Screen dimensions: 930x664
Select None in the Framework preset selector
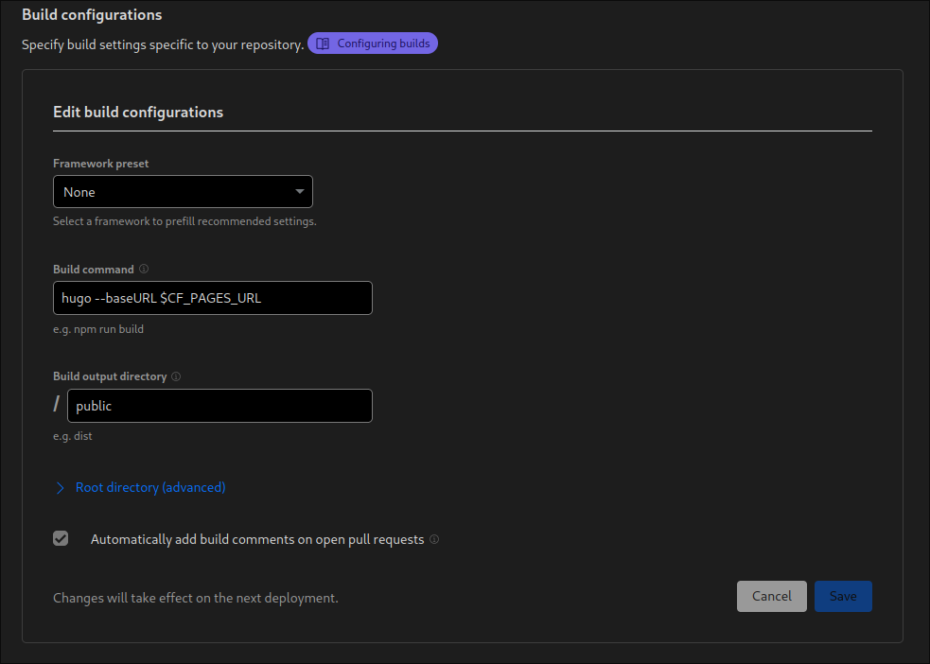(183, 191)
